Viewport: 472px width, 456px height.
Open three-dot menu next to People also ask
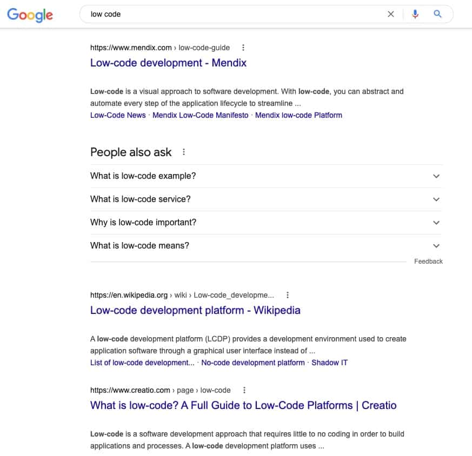click(184, 152)
